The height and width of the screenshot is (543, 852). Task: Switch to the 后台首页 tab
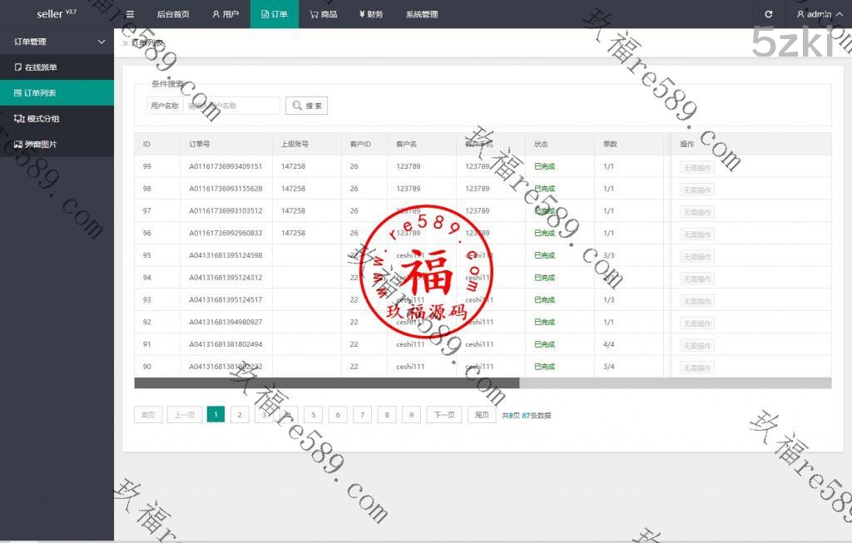(173, 14)
